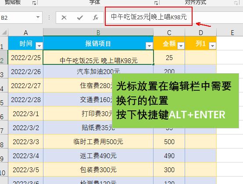Click cell with date 2022/3/2
The height and width of the screenshot is (184, 243).
coord(26,127)
